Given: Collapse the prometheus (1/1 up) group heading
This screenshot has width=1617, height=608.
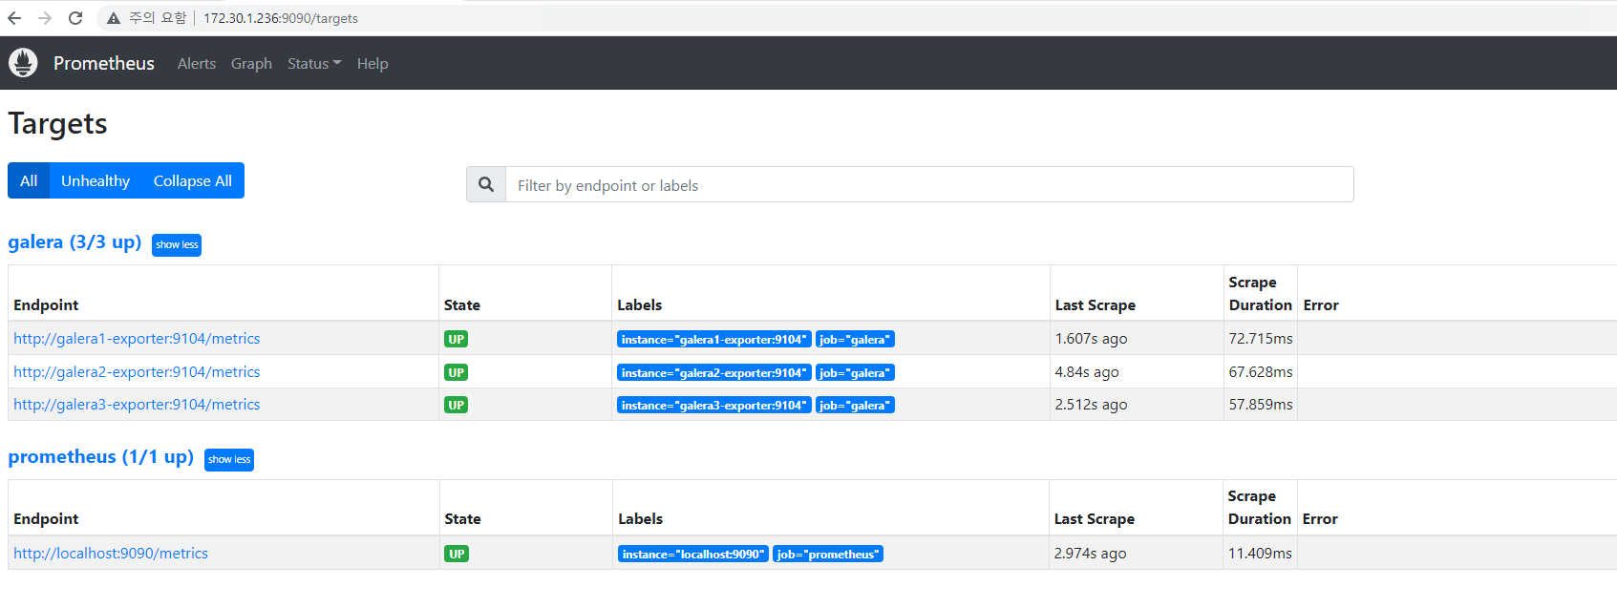Looking at the screenshot, I should [x=100, y=457].
